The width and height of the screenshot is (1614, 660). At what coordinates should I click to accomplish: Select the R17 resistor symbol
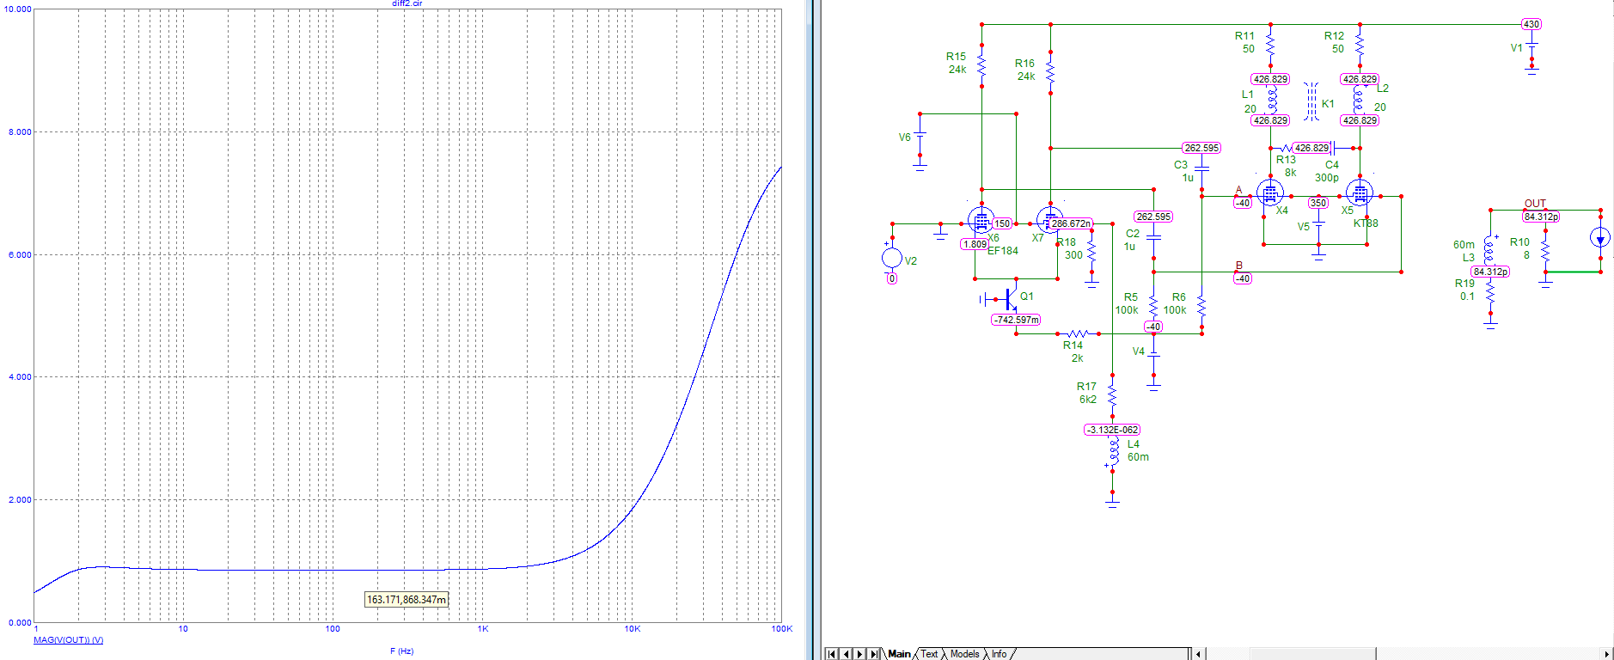point(1112,395)
